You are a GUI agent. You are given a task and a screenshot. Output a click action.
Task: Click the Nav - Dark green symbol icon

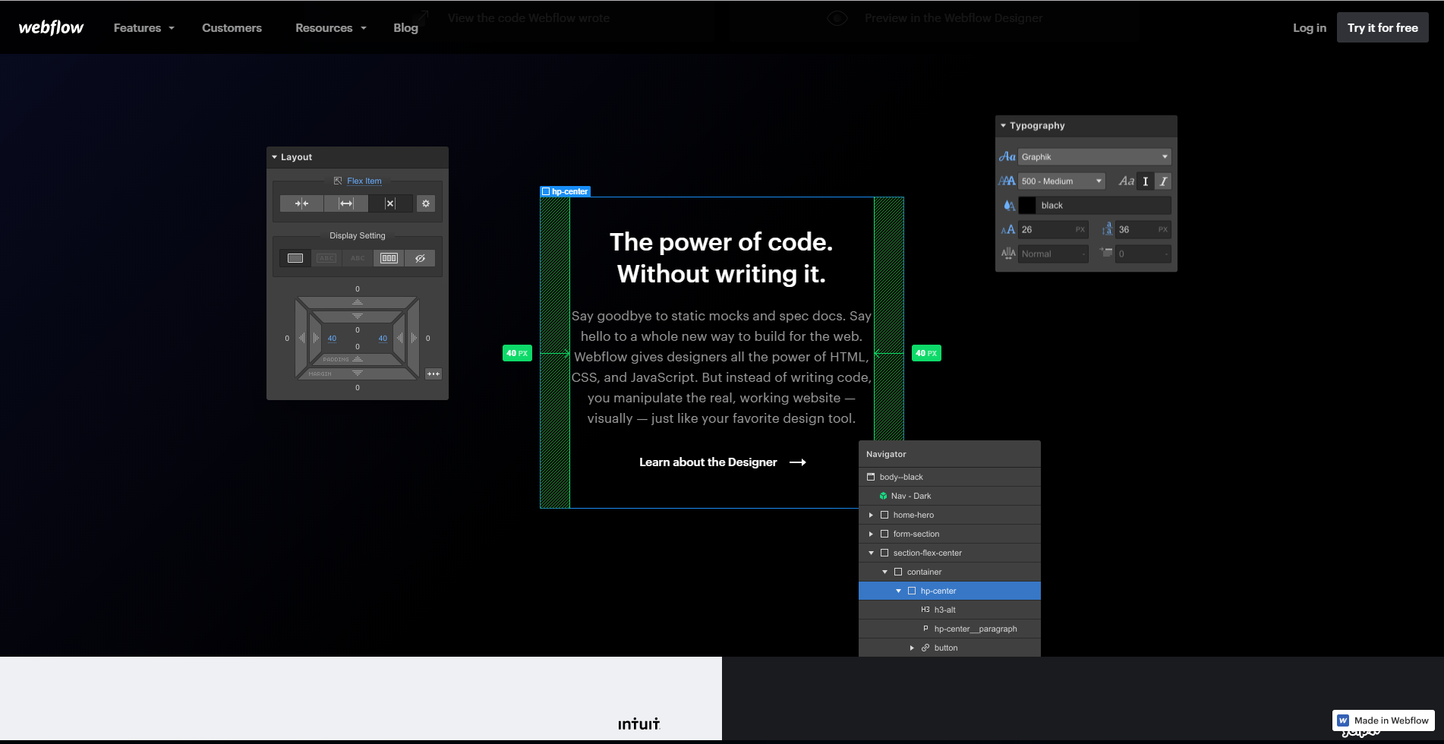point(883,496)
